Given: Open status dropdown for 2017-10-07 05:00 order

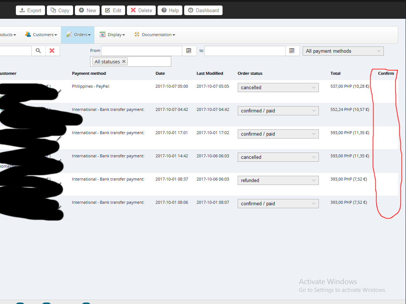Looking at the screenshot, I should tap(278, 87).
